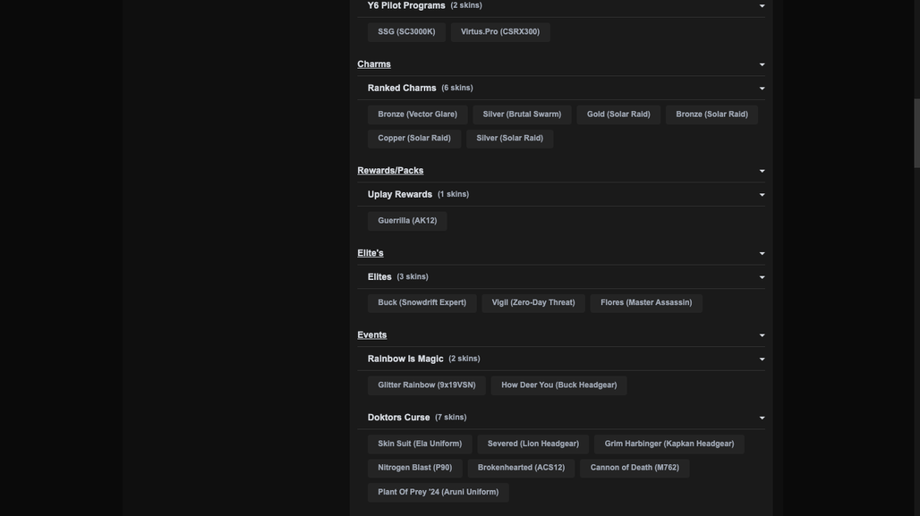This screenshot has height=516, width=920.
Task: Collapse the Rewards/Packs section arrow
Action: 762,171
